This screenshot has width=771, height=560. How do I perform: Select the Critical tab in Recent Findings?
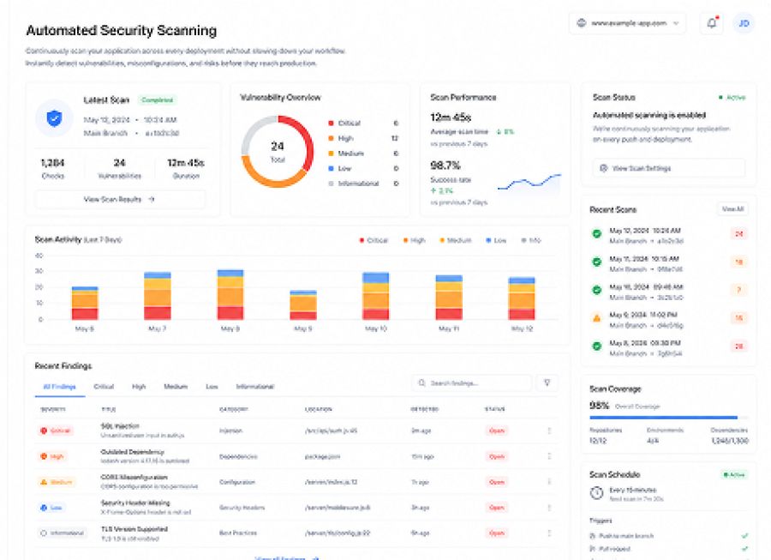coord(104,387)
